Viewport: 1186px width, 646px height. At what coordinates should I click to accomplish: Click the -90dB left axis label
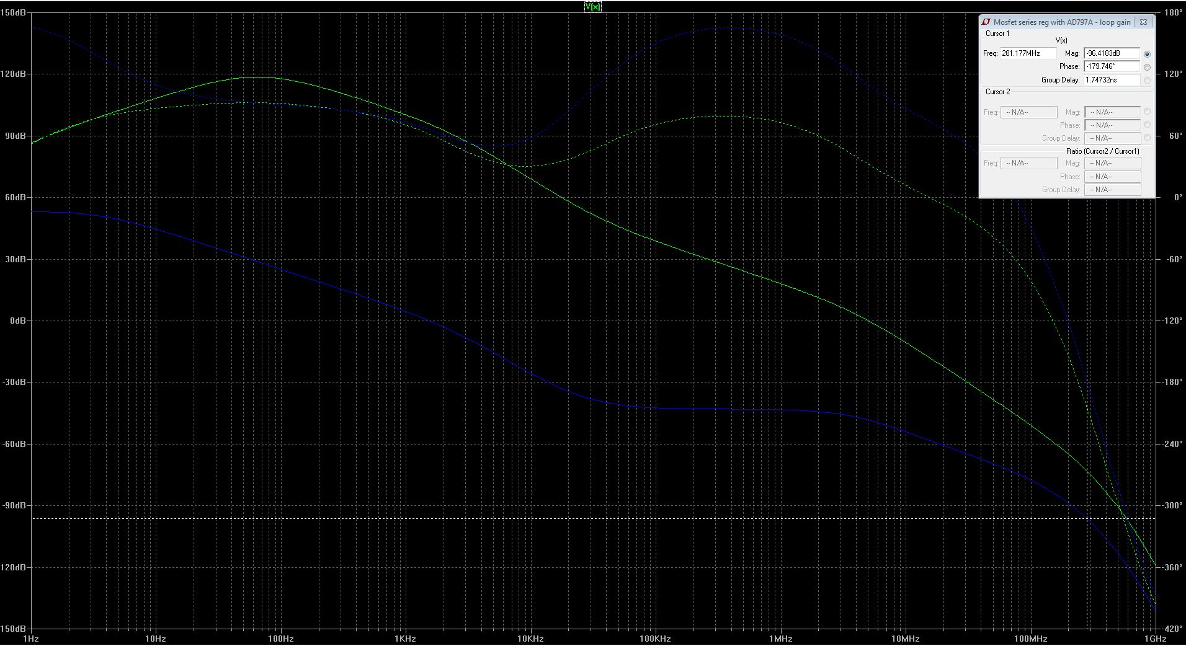[x=14, y=505]
